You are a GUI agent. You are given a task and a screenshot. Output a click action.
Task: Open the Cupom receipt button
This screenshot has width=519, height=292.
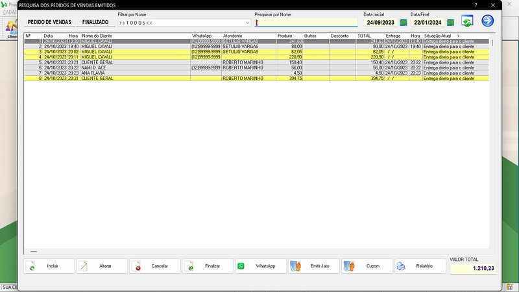(367, 266)
